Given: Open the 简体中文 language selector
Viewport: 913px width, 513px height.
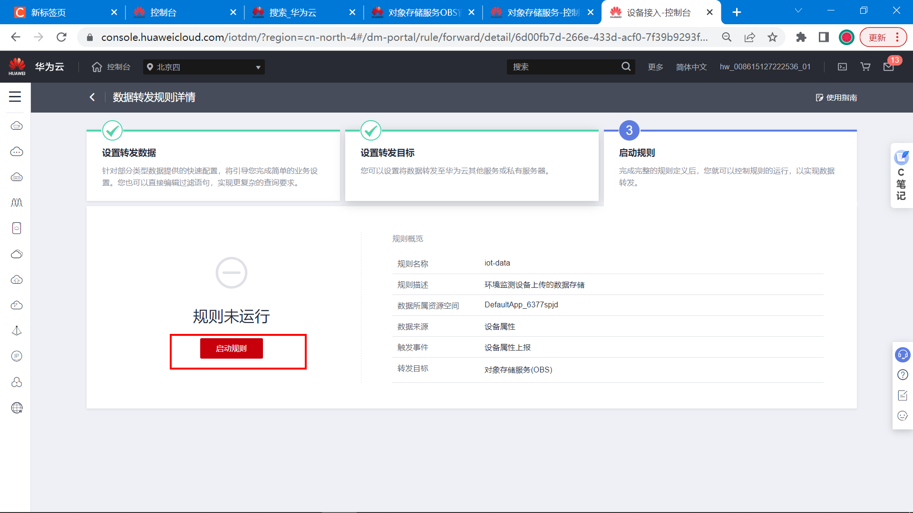Looking at the screenshot, I should point(691,67).
